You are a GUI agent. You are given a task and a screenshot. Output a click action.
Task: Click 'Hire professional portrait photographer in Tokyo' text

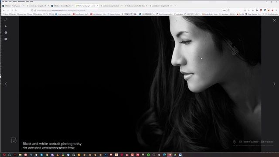click(48, 148)
